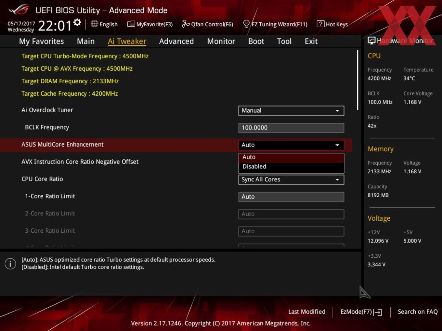Choose Auto in the MultiCore Enhancement list

(291, 157)
